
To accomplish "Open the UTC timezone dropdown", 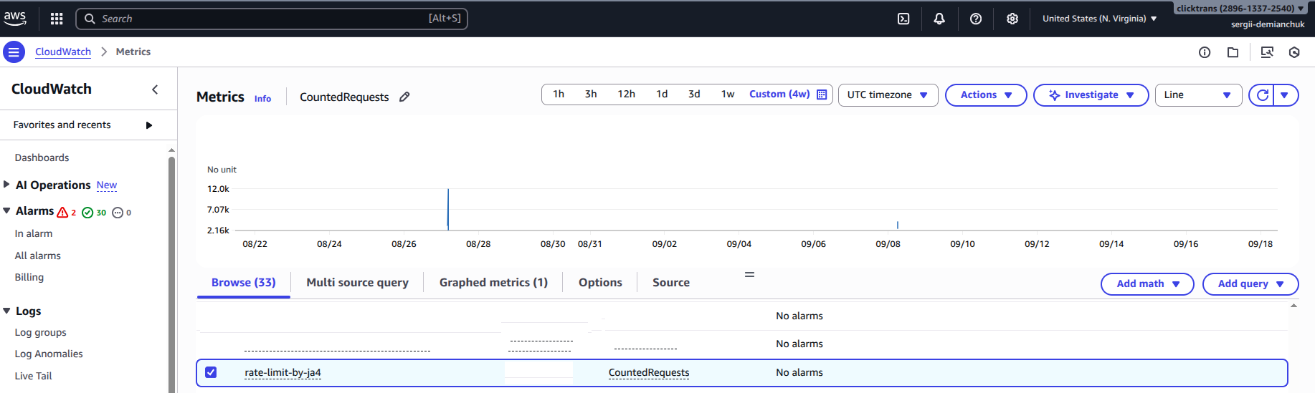I will pyautogui.click(x=888, y=94).
